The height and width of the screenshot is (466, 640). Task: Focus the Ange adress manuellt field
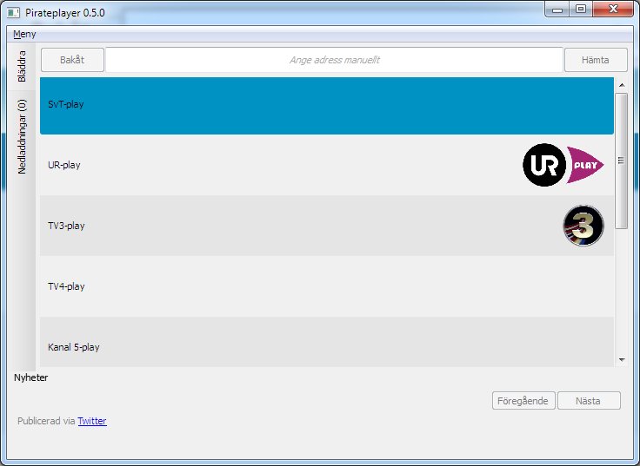point(334,60)
